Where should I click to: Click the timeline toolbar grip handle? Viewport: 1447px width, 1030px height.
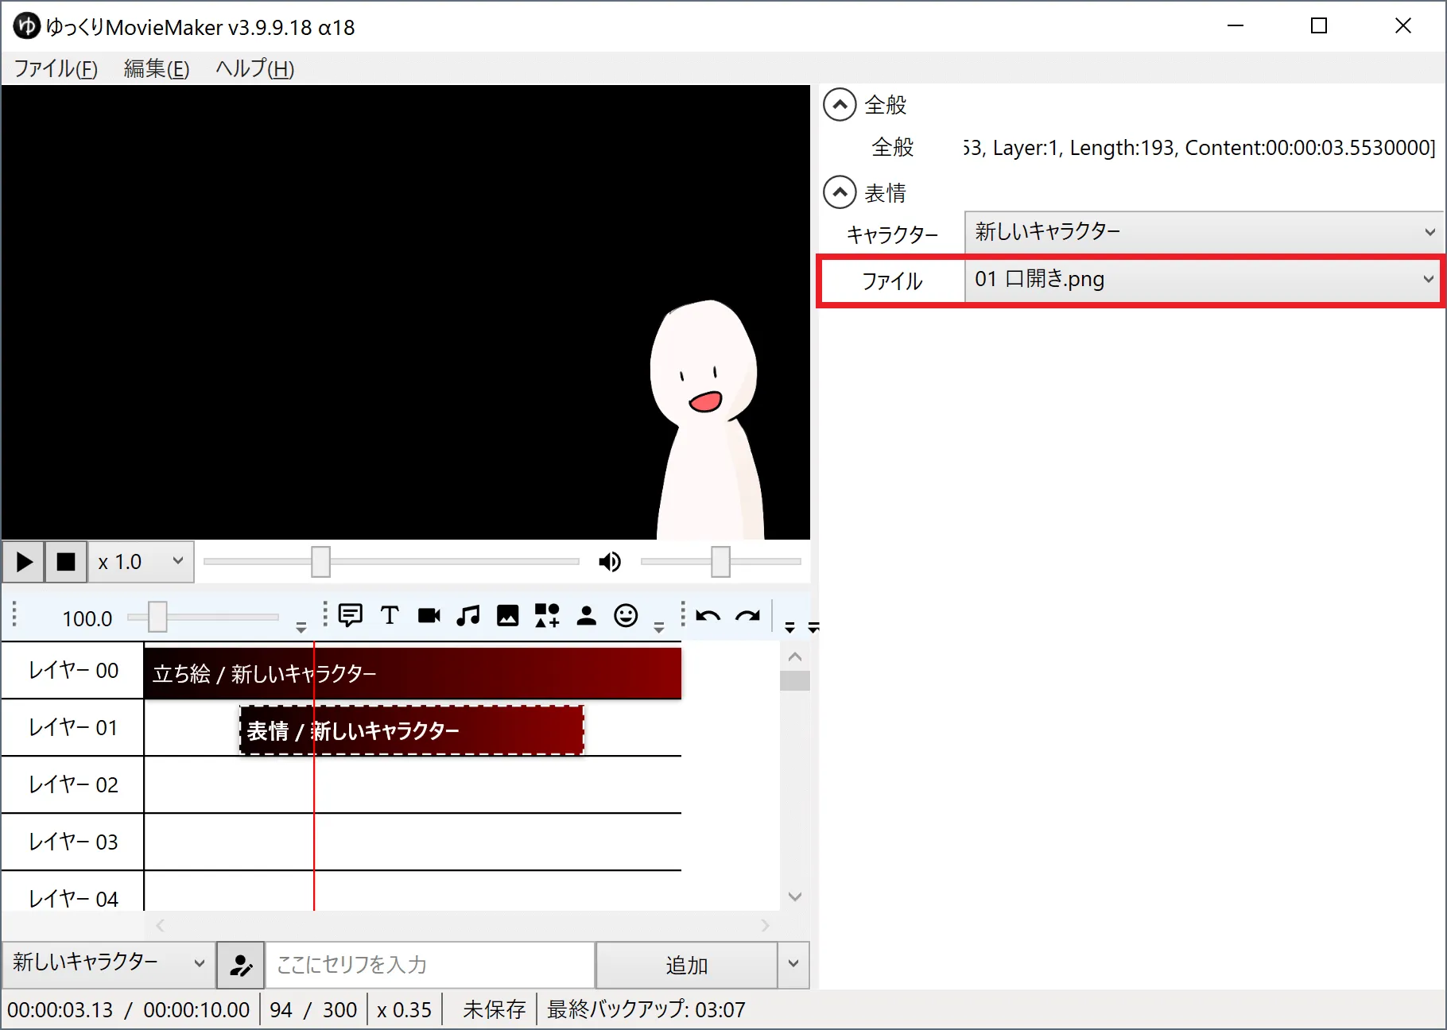pos(14,615)
